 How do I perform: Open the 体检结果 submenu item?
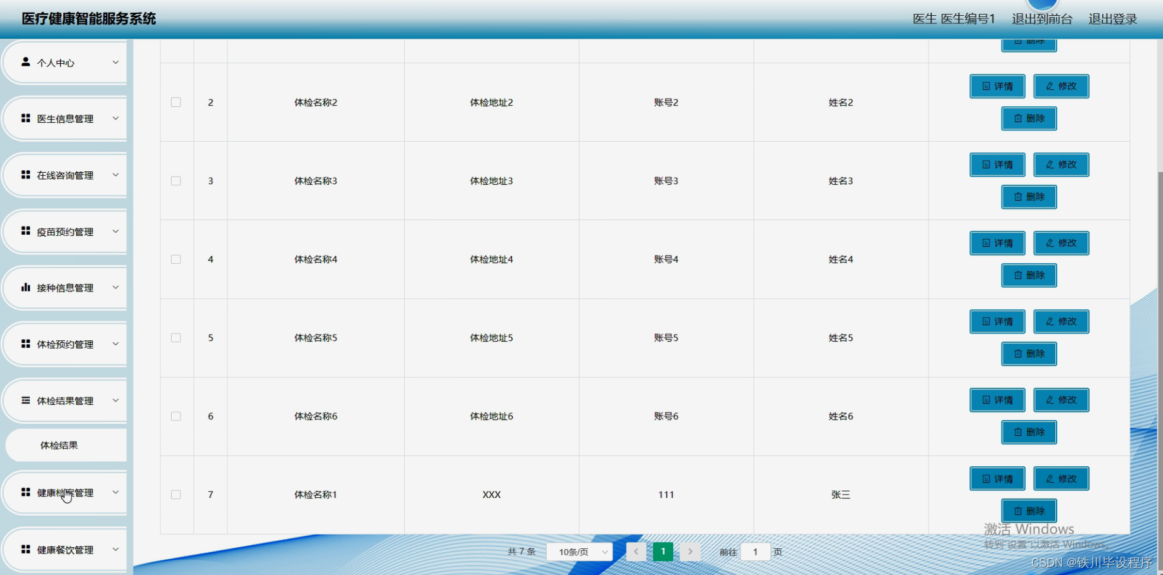pyautogui.click(x=66, y=445)
